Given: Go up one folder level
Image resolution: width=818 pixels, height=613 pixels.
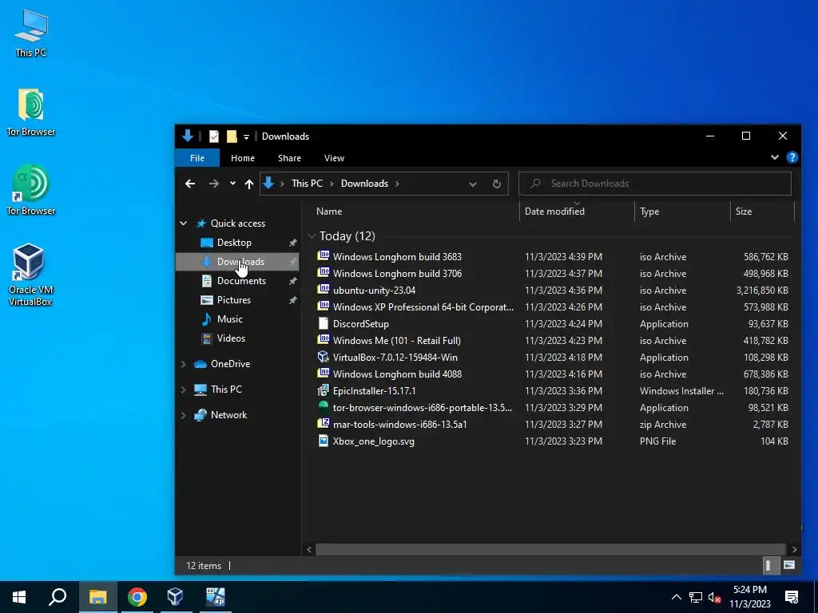Looking at the screenshot, I should point(249,184).
